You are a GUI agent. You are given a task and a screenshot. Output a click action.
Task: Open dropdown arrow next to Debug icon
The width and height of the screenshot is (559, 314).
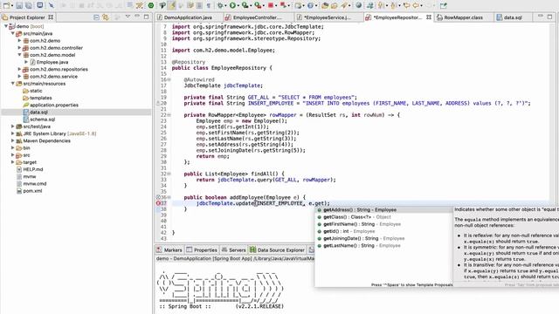(225, 6)
